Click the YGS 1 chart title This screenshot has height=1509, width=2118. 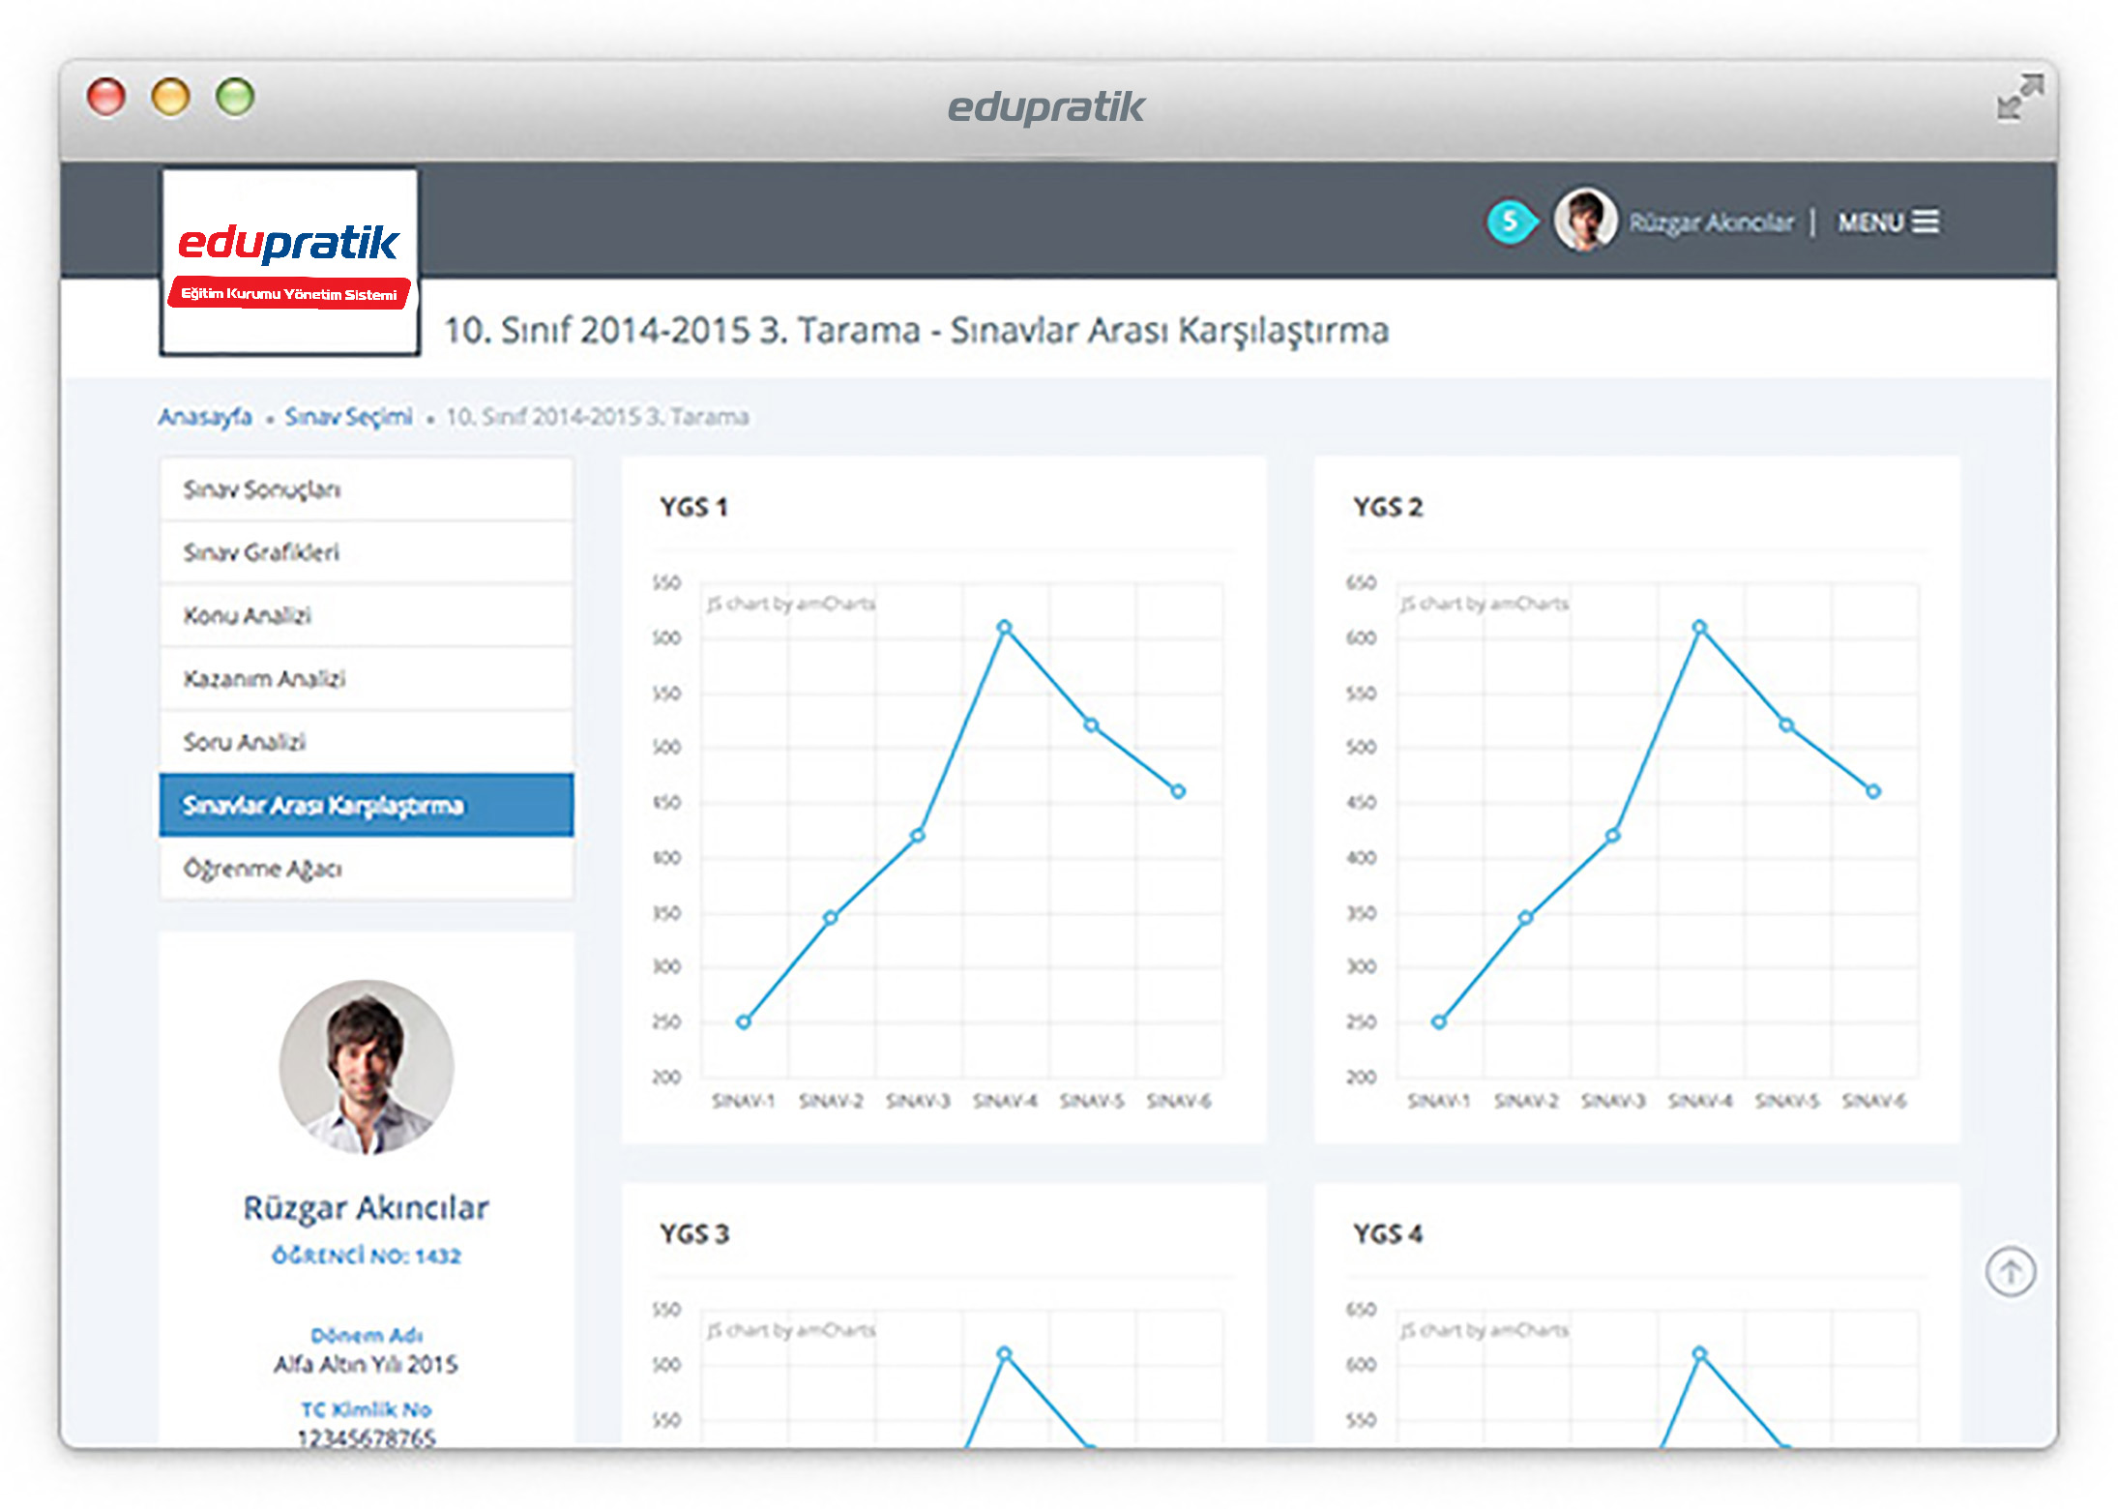pyautogui.click(x=693, y=507)
